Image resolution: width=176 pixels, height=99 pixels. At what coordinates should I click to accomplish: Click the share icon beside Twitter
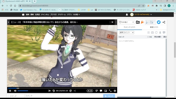tap(164, 22)
